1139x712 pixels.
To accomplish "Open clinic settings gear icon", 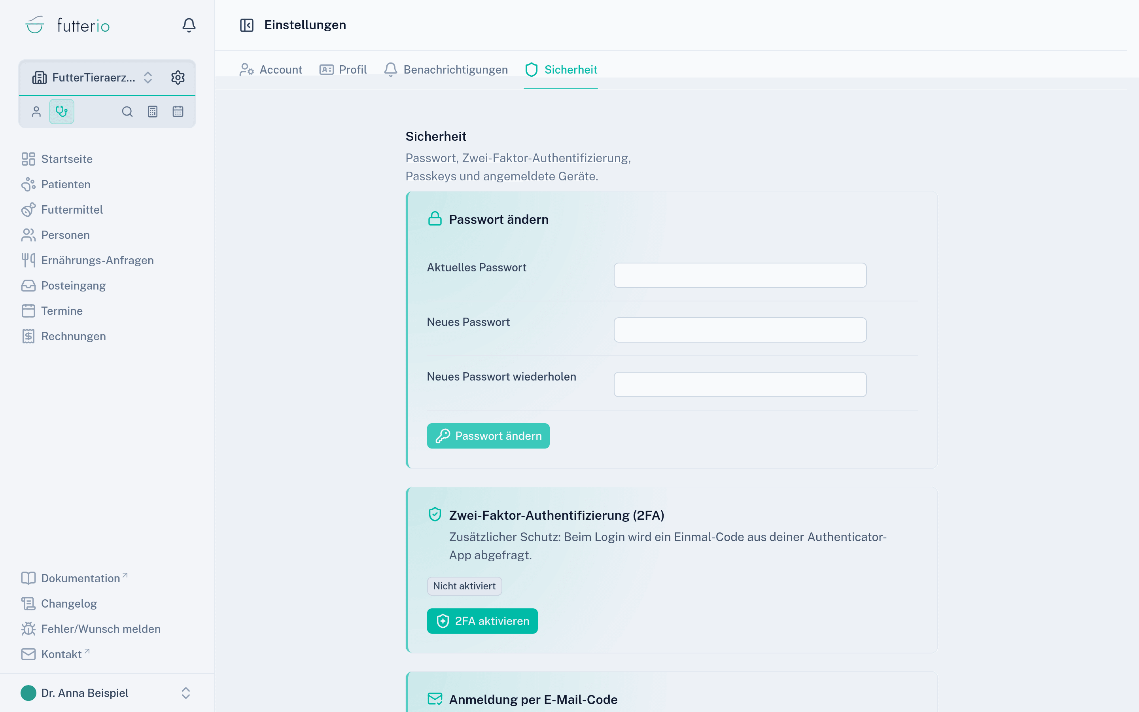I will [178, 77].
